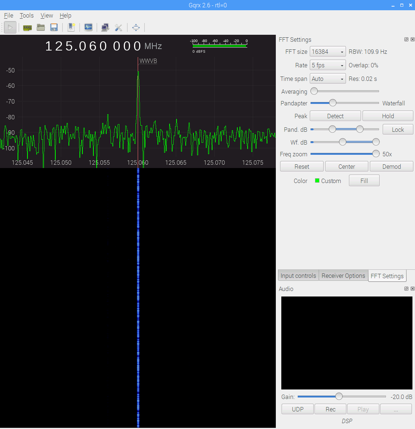Expand the Rate dropdown showing 5 fps
The width and height of the screenshot is (415, 429).
tap(327, 66)
